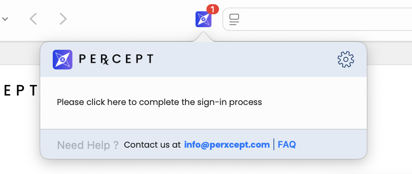Expand the sidebar dropdown chevron
This screenshot has width=412, height=174.
coord(5,19)
